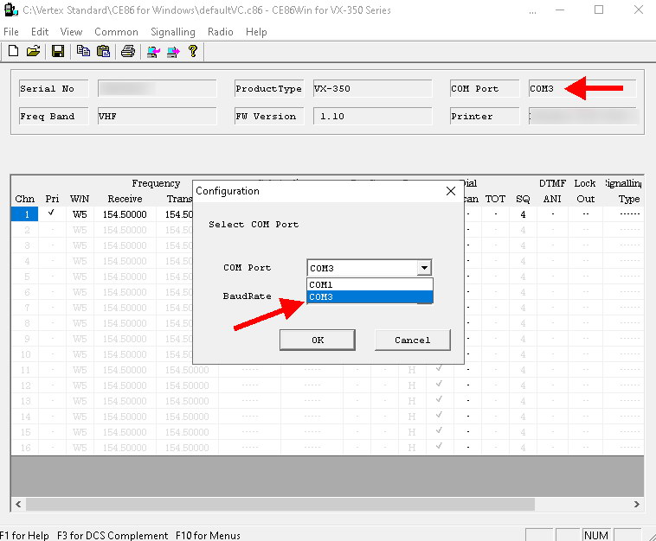Confirm the configuration with OK
This screenshot has height=541, width=656.
pyautogui.click(x=318, y=340)
